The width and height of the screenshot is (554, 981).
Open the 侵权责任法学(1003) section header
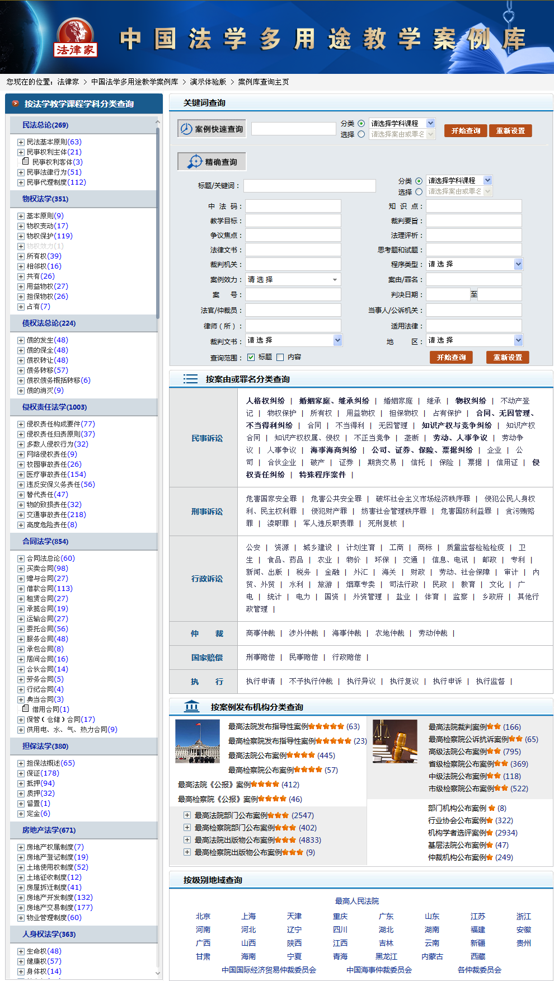[83, 407]
